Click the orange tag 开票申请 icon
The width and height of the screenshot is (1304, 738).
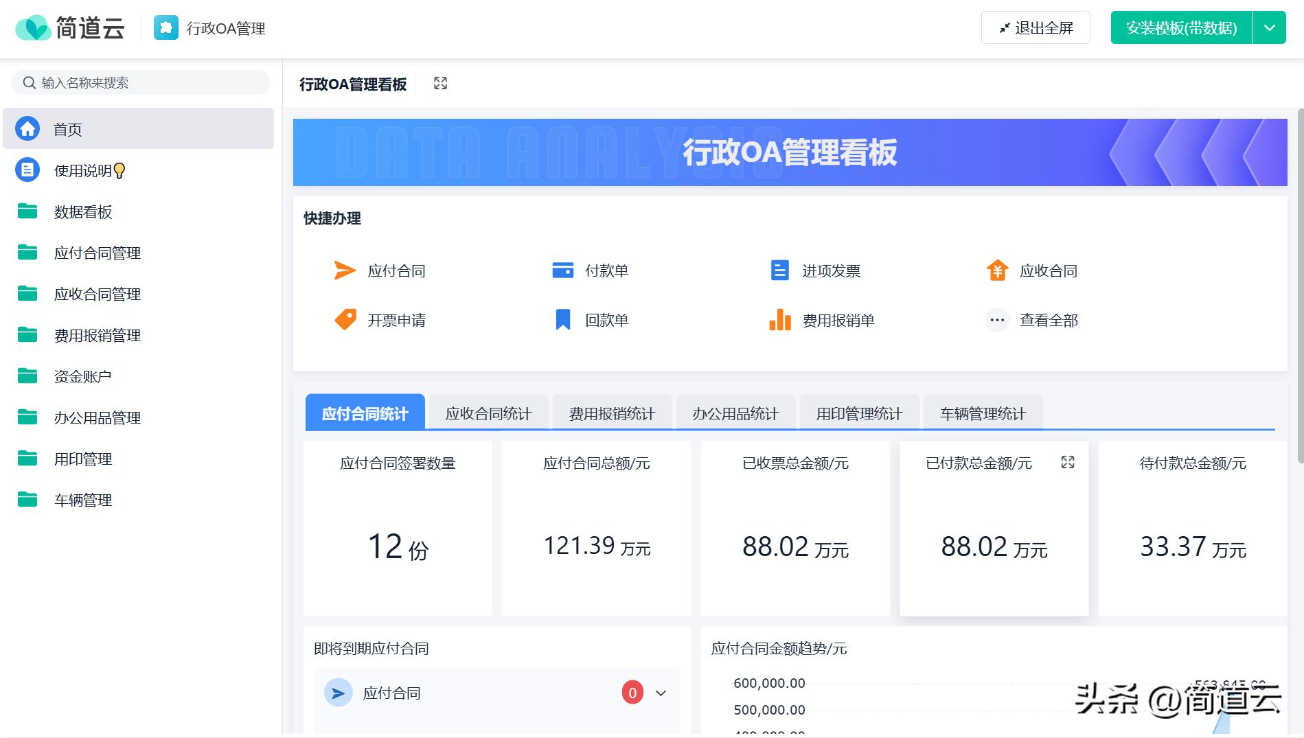click(x=345, y=320)
